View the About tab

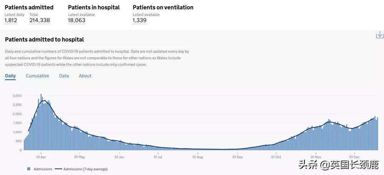85,76
